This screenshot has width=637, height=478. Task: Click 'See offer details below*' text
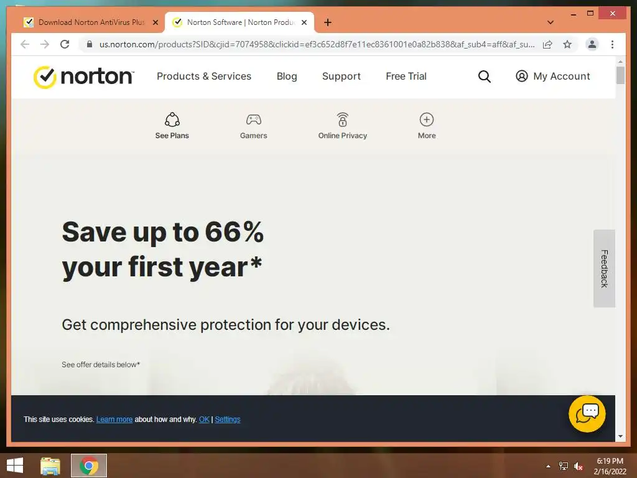[101, 365]
